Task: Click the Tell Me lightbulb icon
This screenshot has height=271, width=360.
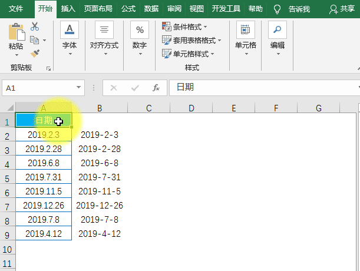Action: [x=278, y=9]
